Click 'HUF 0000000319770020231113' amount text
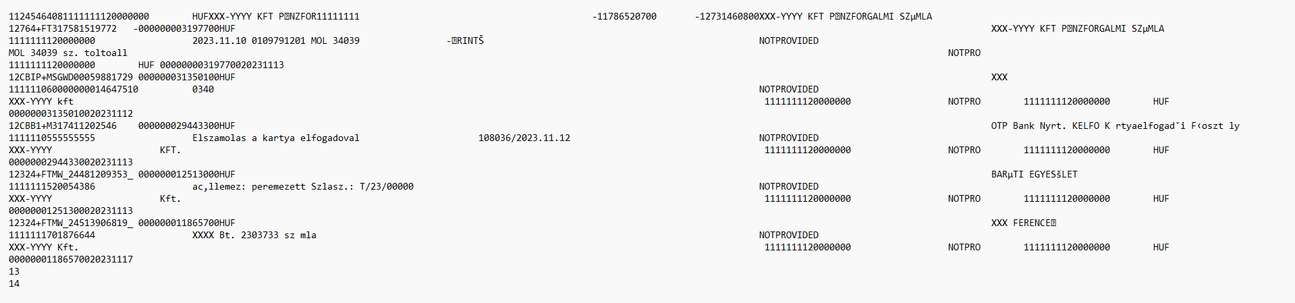 pyautogui.click(x=211, y=65)
